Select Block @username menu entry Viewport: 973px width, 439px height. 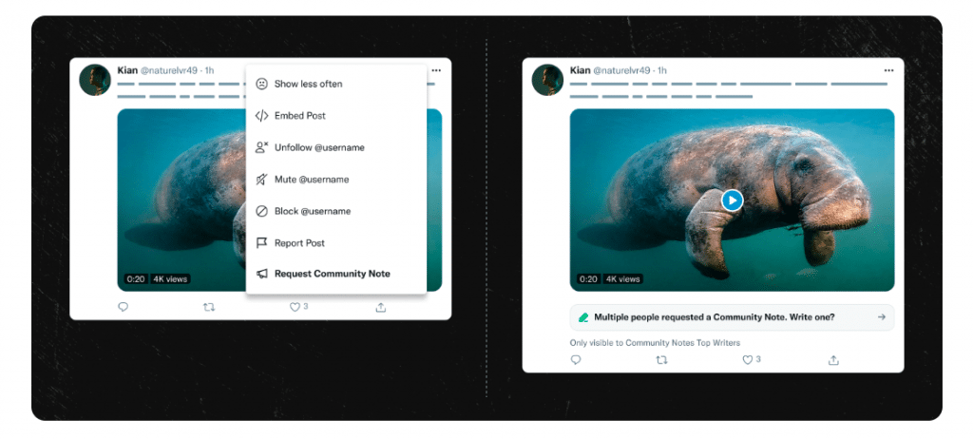click(x=312, y=211)
